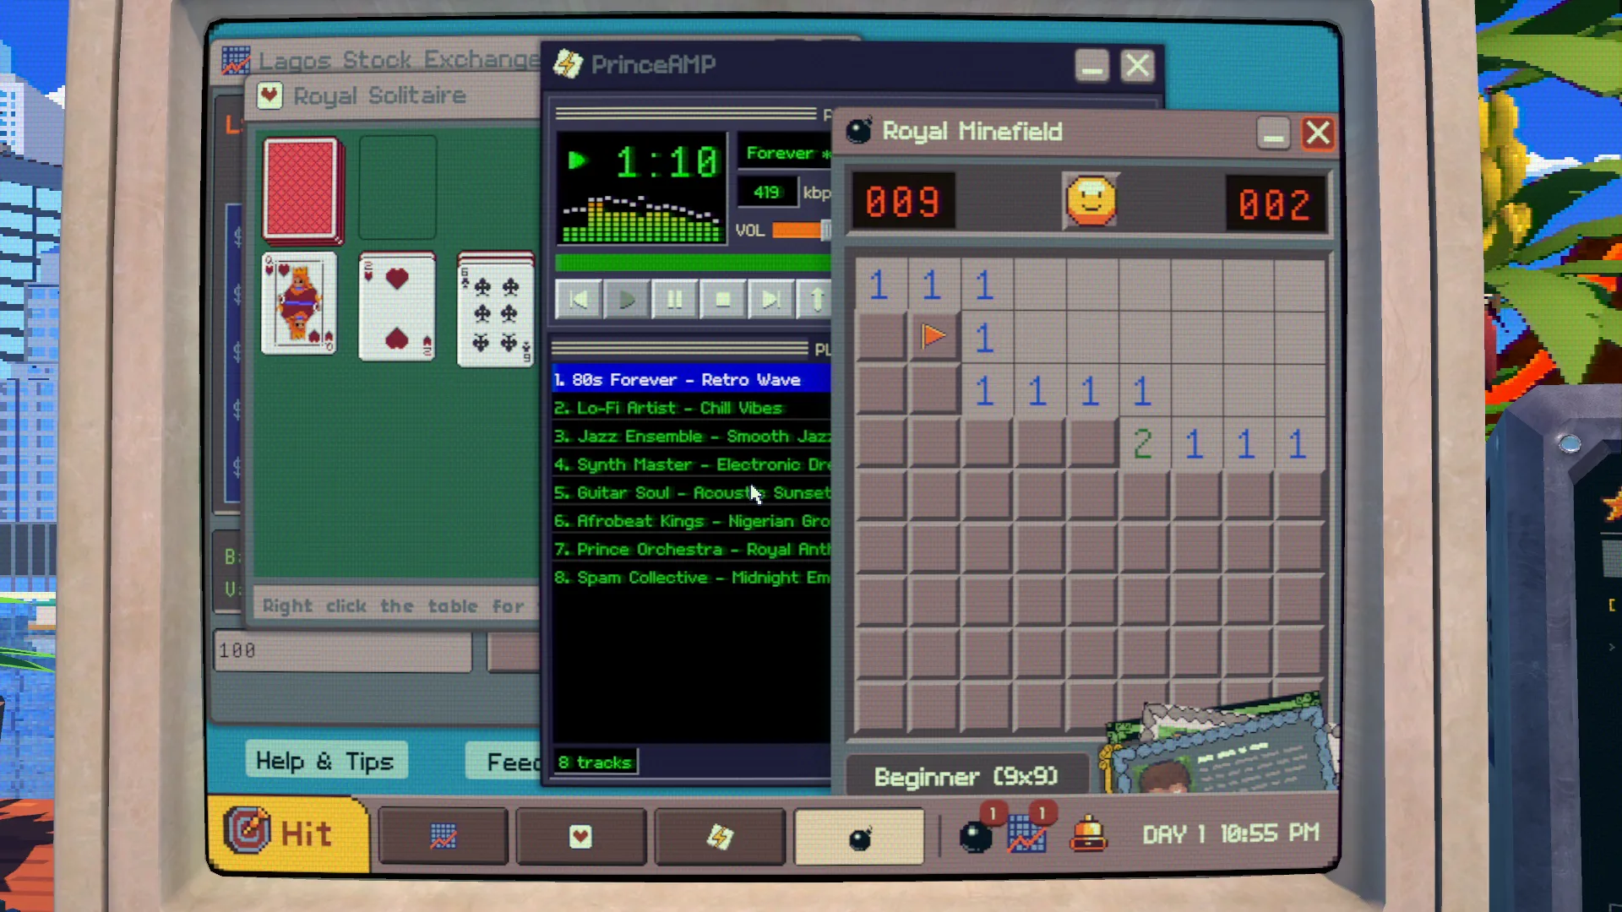
Task: Switch to PrinceAMP taskbar lightning button
Action: tap(720, 837)
